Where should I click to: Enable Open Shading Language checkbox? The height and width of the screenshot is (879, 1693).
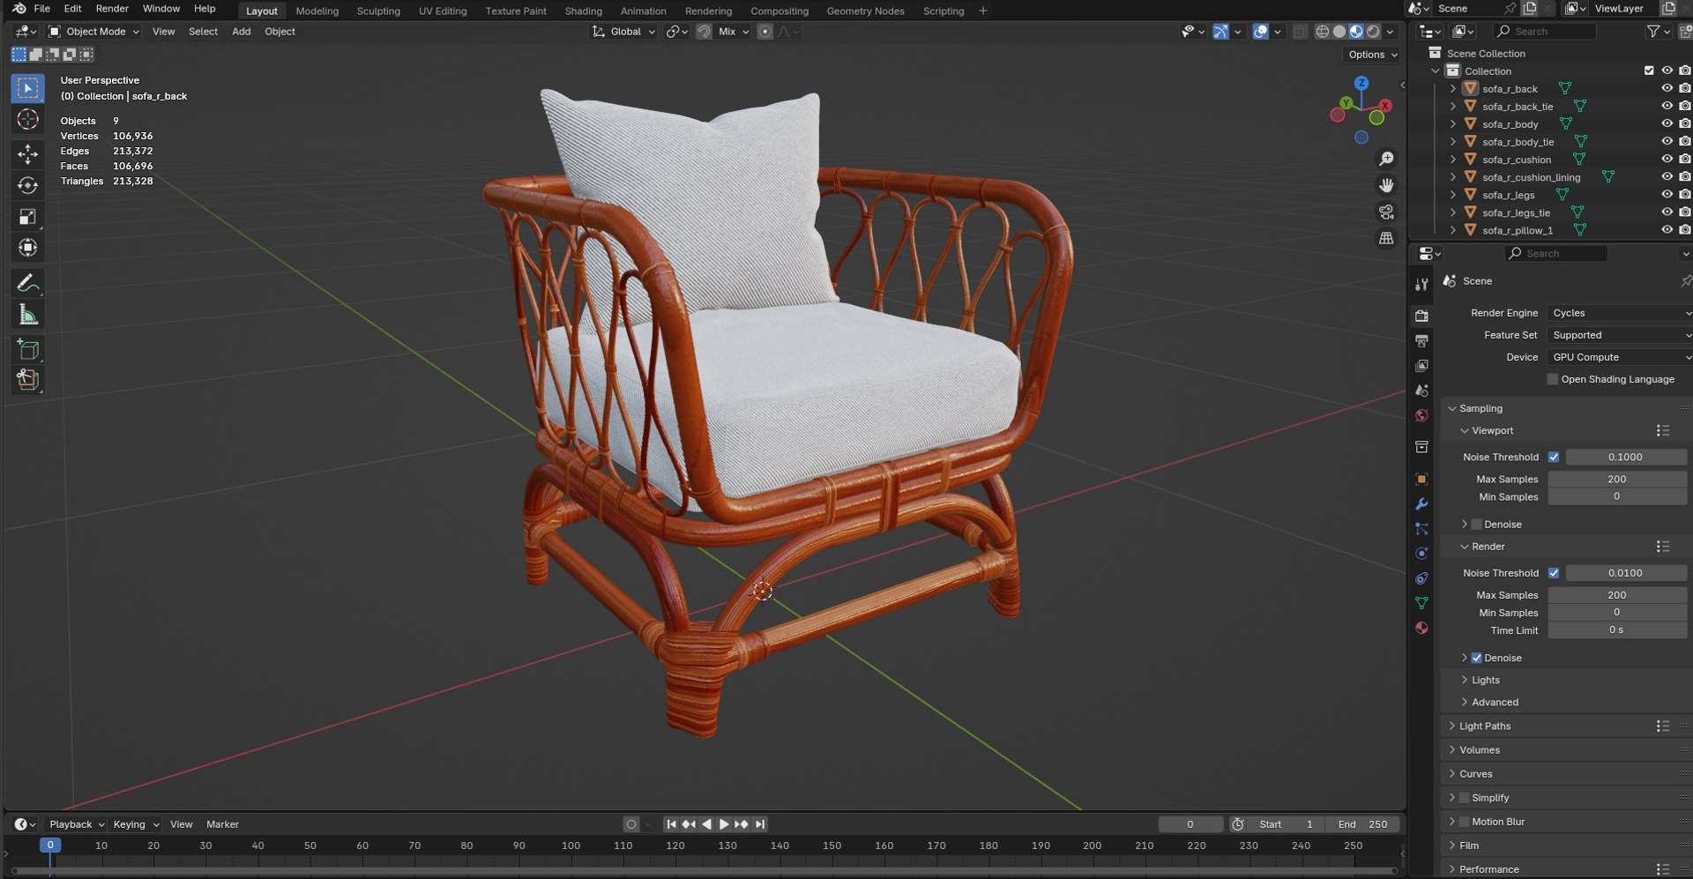pos(1553,379)
